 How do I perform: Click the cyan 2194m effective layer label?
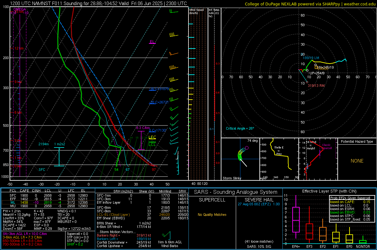coord(43,144)
